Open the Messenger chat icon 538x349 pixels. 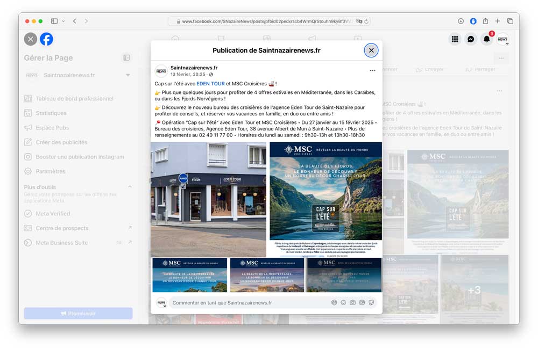point(471,39)
